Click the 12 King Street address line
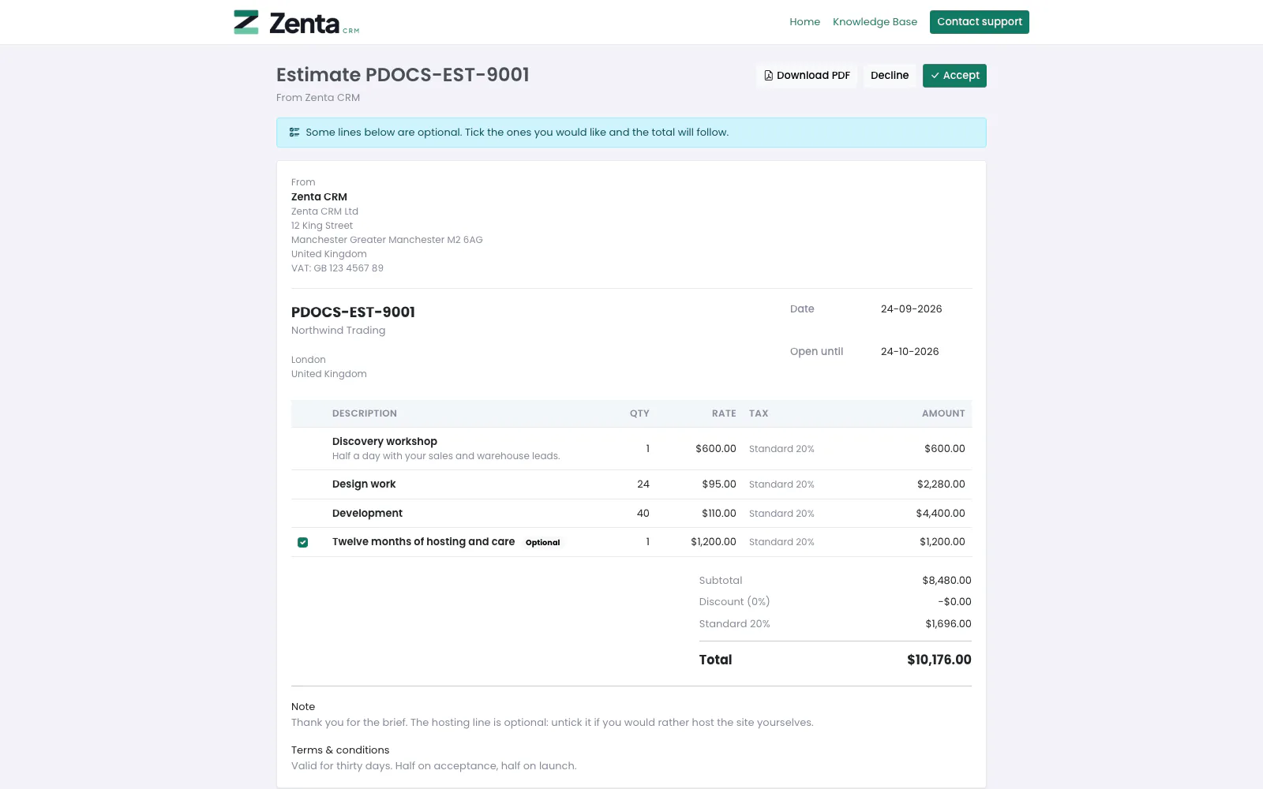The image size is (1263, 789). tap(321, 226)
